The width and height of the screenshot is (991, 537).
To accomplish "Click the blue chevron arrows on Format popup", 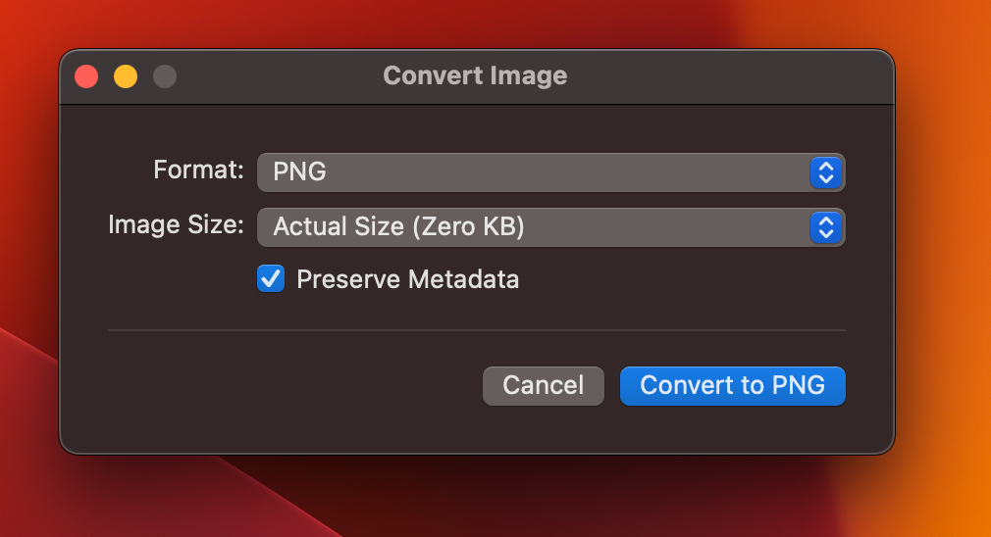I will click(826, 172).
